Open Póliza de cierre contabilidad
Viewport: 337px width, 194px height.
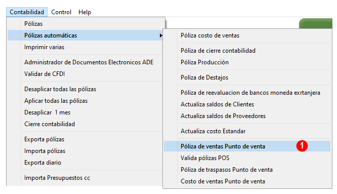point(247,51)
